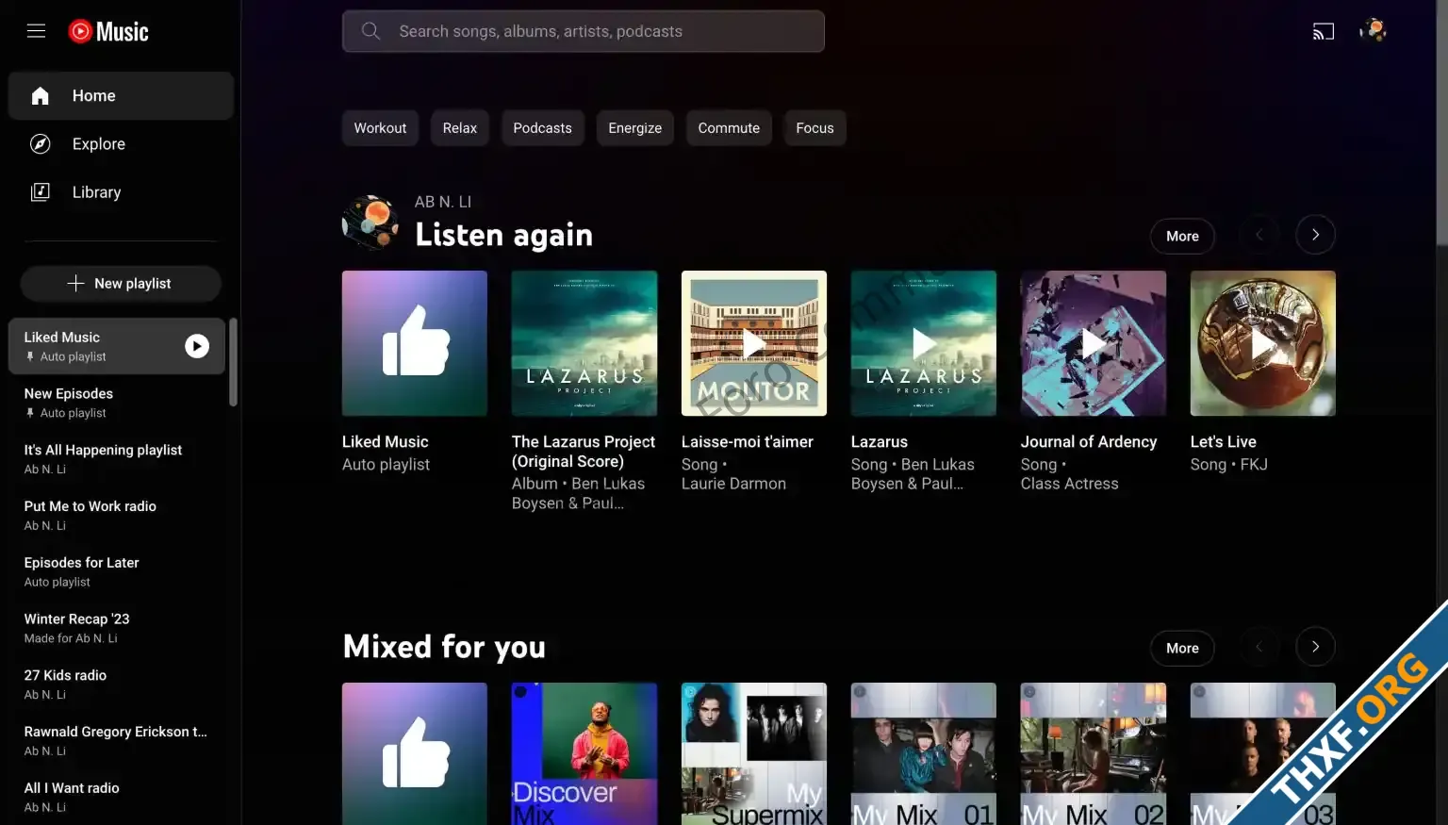Screen dimensions: 1448x825
Task: Focus the search songs input field
Action: pyautogui.click(x=584, y=31)
